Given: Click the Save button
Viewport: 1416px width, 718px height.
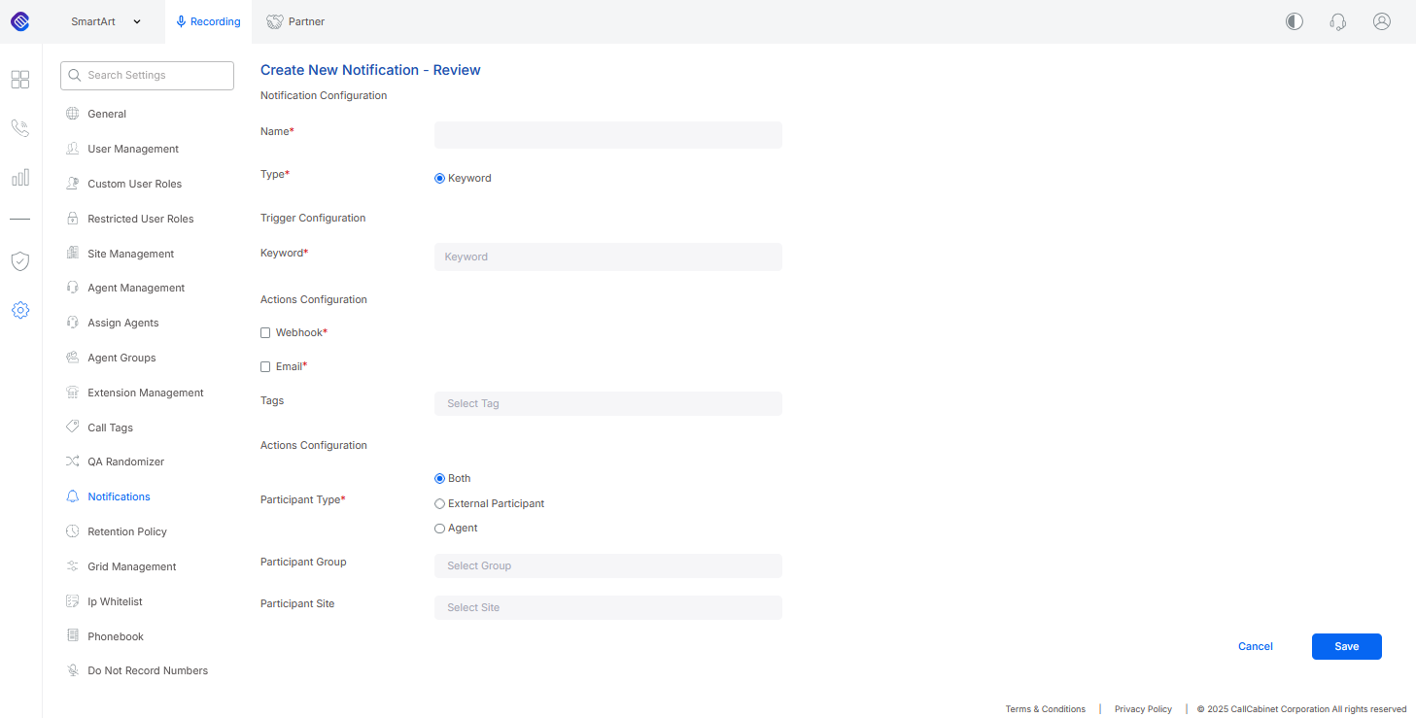Looking at the screenshot, I should [1347, 646].
